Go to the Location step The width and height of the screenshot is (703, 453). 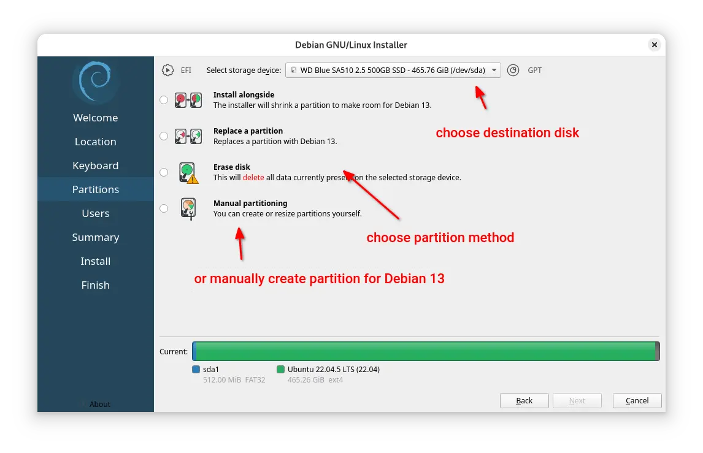click(96, 142)
